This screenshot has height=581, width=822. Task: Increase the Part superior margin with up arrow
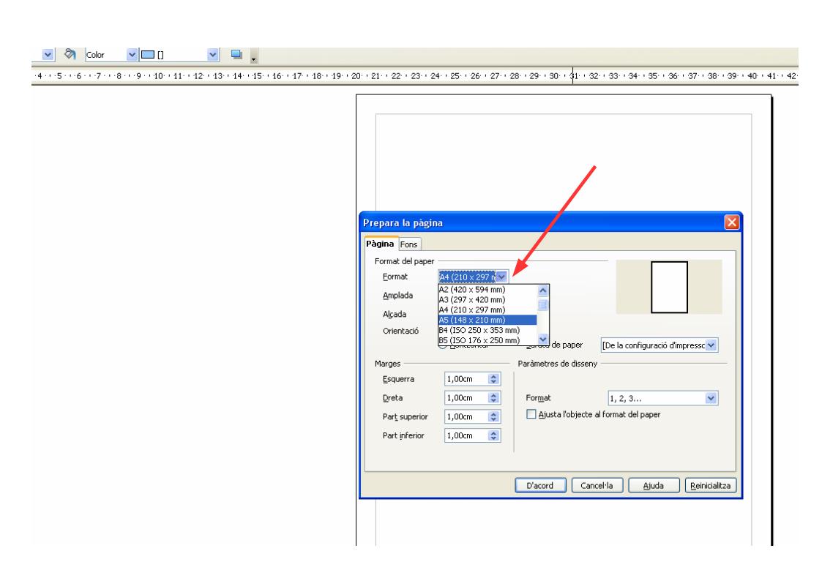(x=493, y=414)
